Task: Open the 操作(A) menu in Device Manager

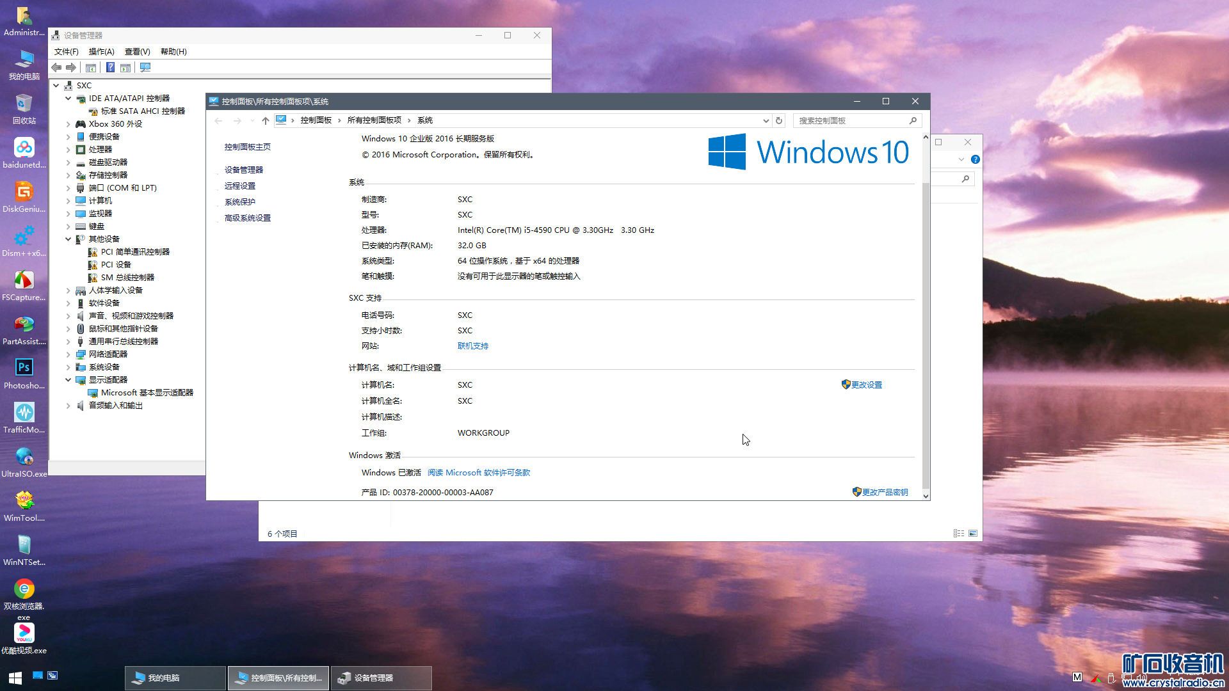Action: point(101,52)
